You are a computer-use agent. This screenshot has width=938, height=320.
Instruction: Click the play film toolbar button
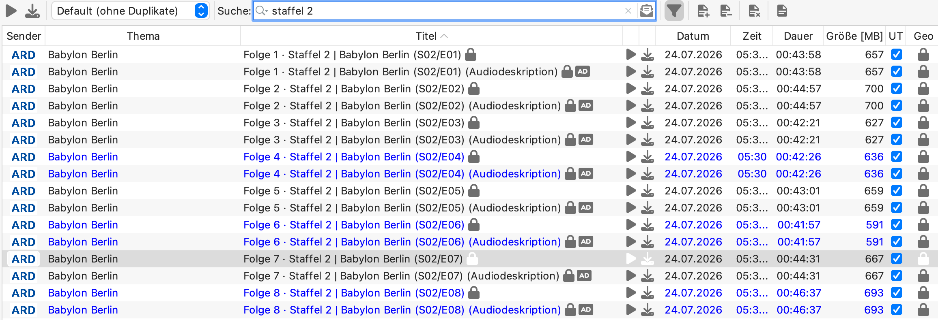click(x=11, y=11)
